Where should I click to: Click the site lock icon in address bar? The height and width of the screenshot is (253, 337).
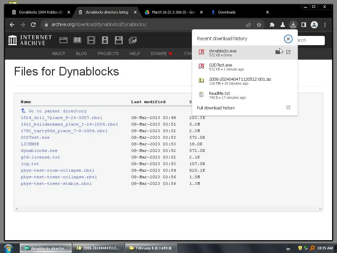point(46,25)
